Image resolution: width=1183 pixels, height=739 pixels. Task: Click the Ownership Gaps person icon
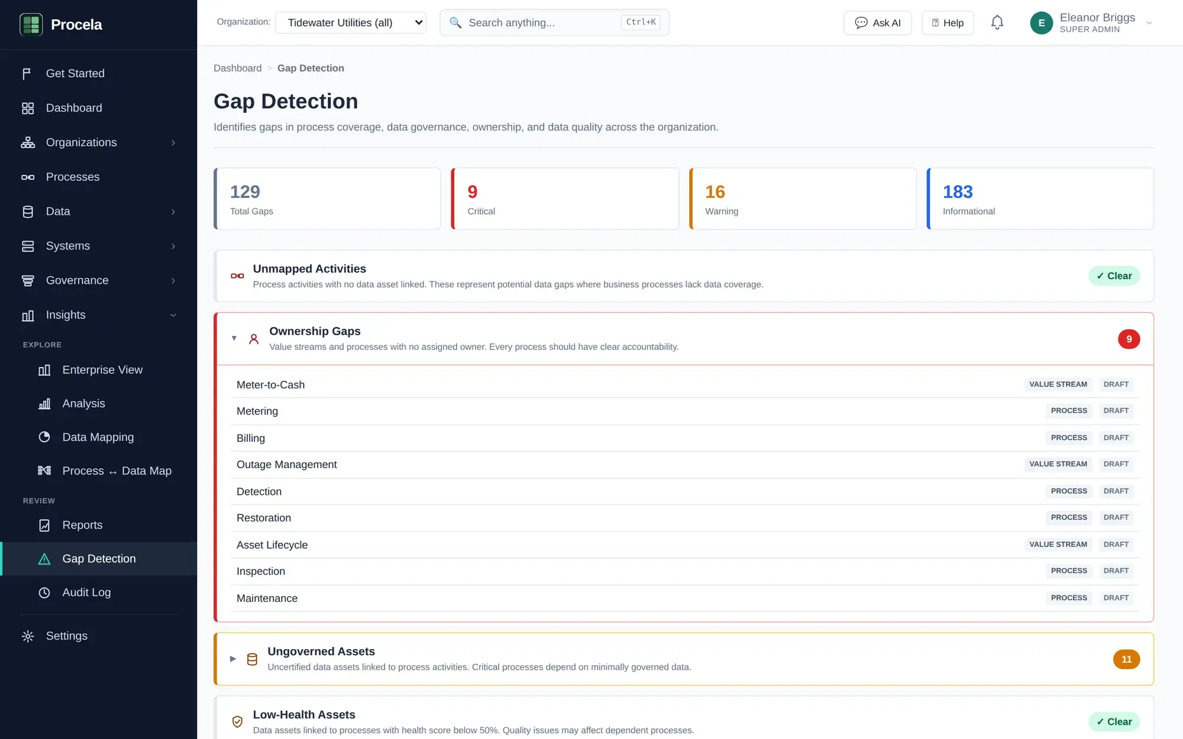tap(254, 339)
